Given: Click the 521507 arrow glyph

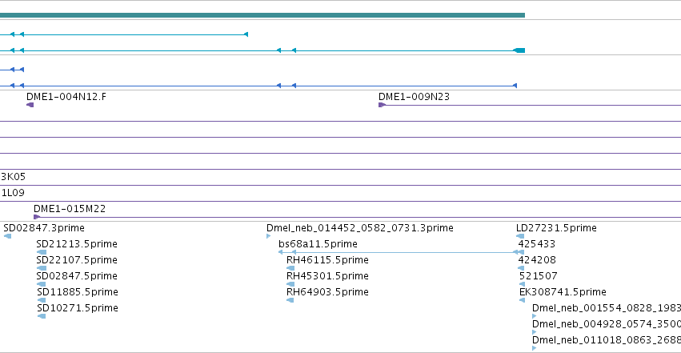Looking at the screenshot, I should (523, 284).
